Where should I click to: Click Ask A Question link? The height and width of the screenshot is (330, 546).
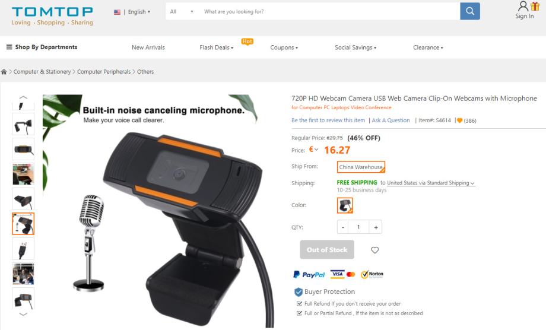click(391, 120)
